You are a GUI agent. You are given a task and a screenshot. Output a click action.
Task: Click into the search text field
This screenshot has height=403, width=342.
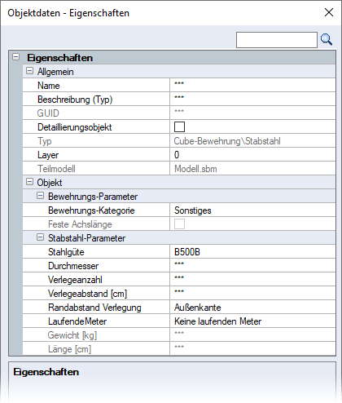277,40
